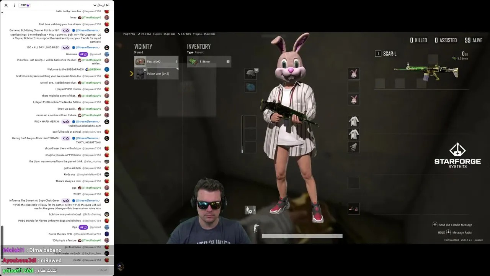Sort inventory by Recent

(199, 52)
